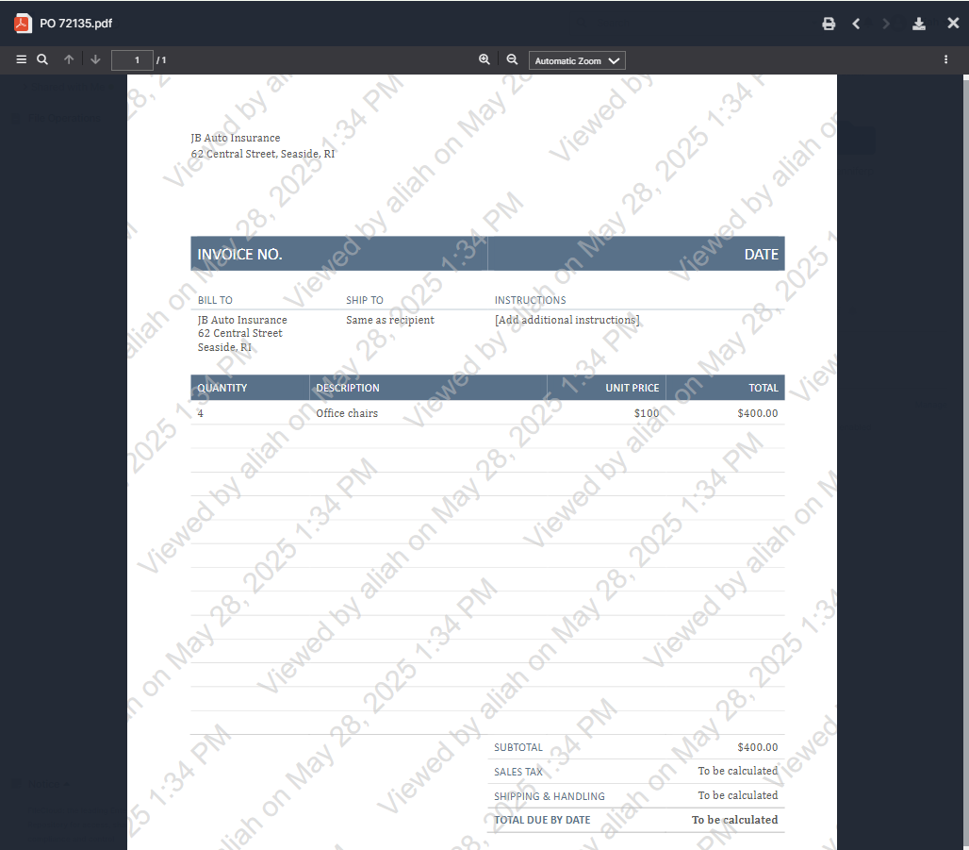969x850 pixels.
Task: Go to the previous file
Action: [x=856, y=24]
